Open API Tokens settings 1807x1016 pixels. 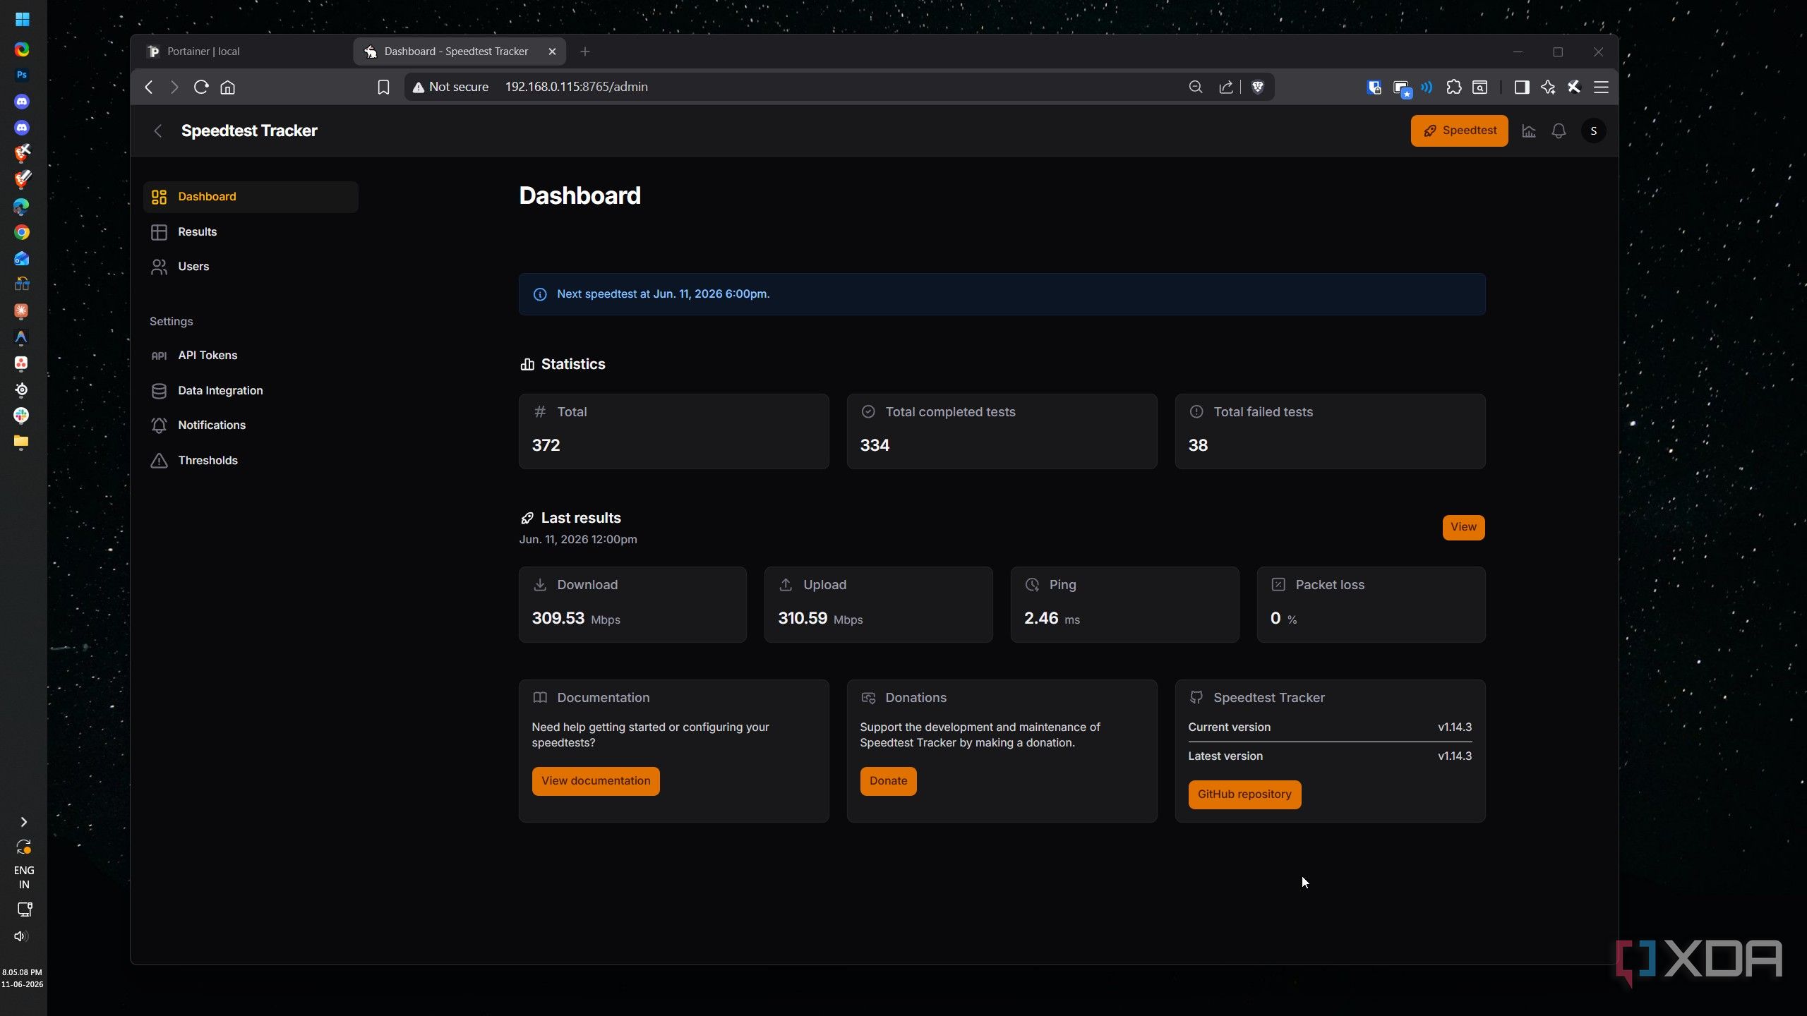pyautogui.click(x=251, y=356)
